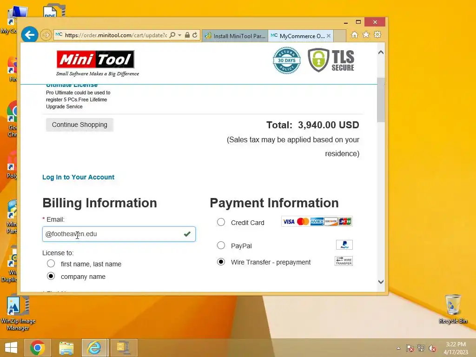
Task: Click the PayPal logo icon
Action: (344, 245)
